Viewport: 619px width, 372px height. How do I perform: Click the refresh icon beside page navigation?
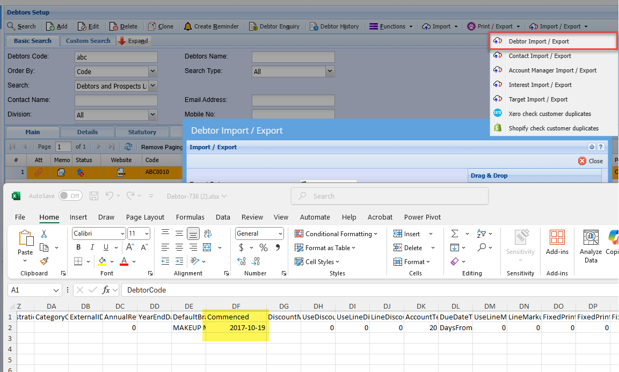pyautogui.click(x=128, y=147)
